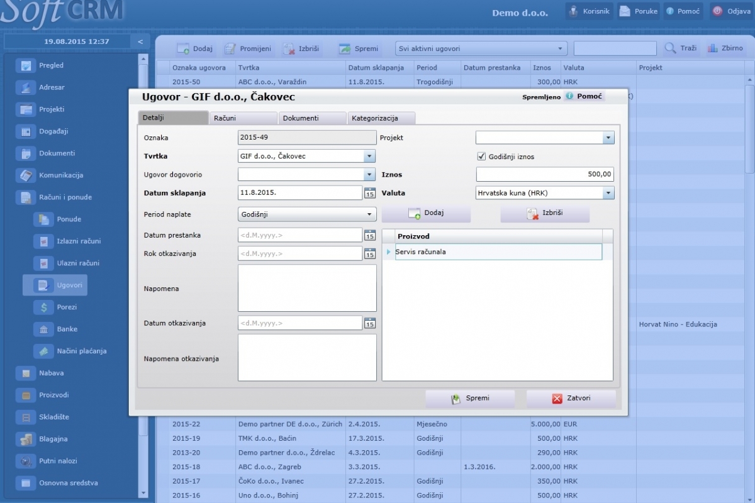The height and width of the screenshot is (503, 755).
Task: Click the main toolbar search field
Action: pyautogui.click(x=615, y=48)
